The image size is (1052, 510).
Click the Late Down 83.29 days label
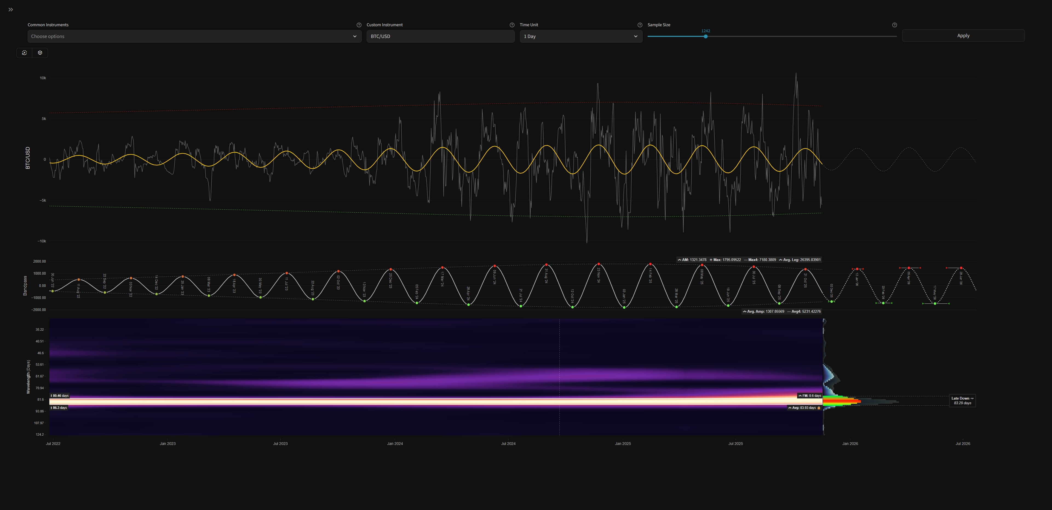click(x=962, y=401)
